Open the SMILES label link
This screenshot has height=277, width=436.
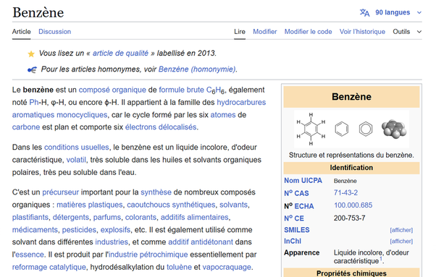297,230
